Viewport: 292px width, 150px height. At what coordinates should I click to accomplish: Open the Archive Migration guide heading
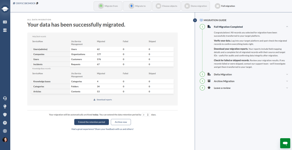point(224,81)
